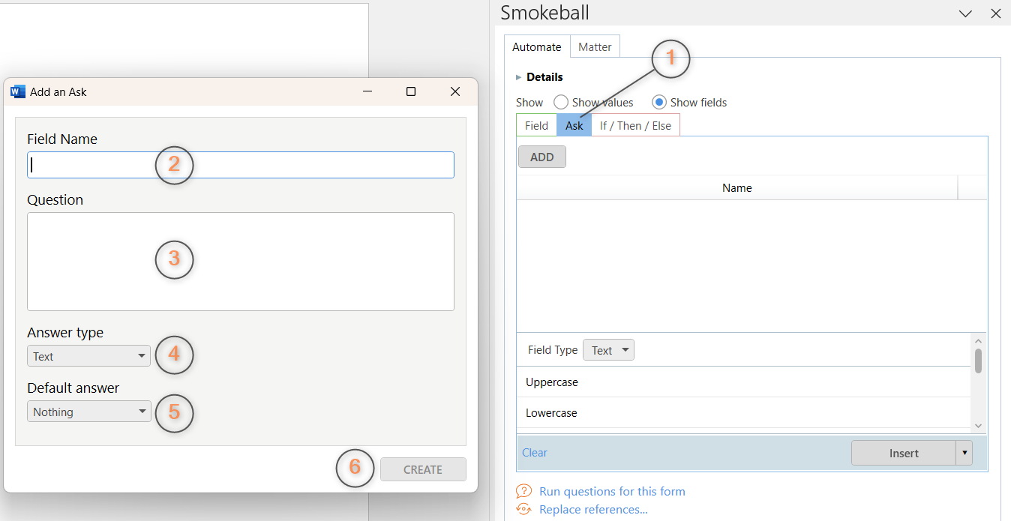
Task: Click into the Question text area
Action: [x=241, y=262]
